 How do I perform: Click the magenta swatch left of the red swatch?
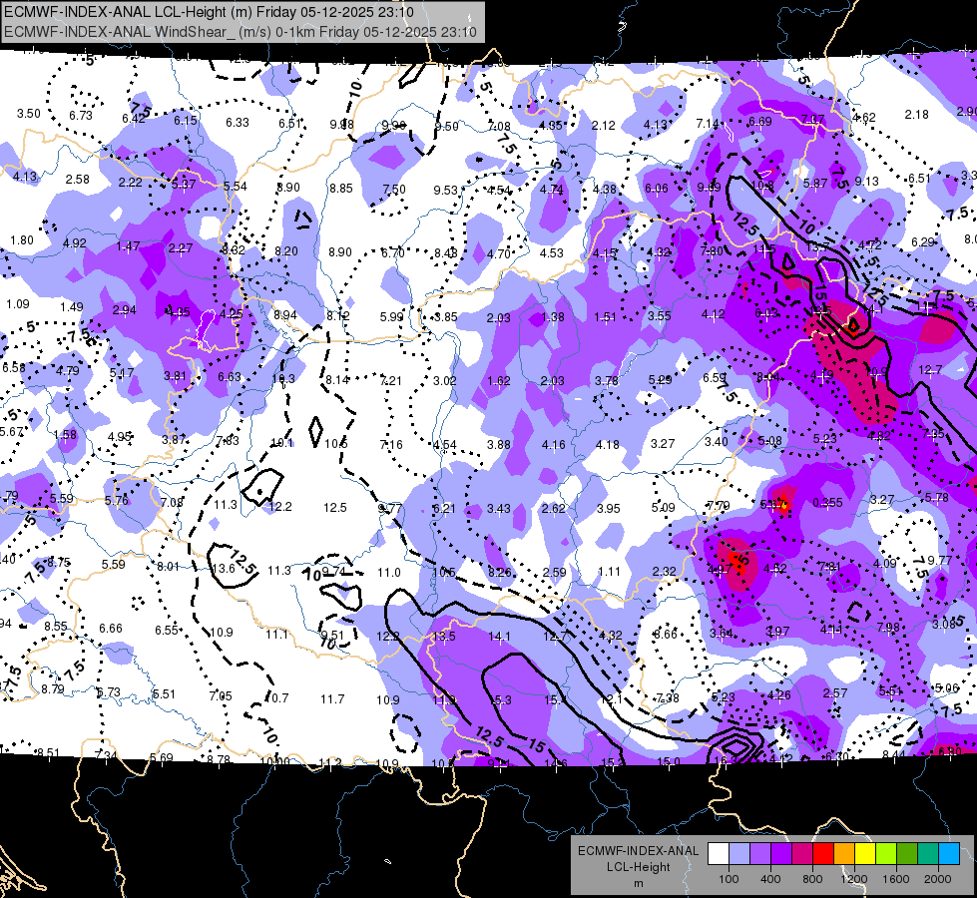click(x=802, y=853)
